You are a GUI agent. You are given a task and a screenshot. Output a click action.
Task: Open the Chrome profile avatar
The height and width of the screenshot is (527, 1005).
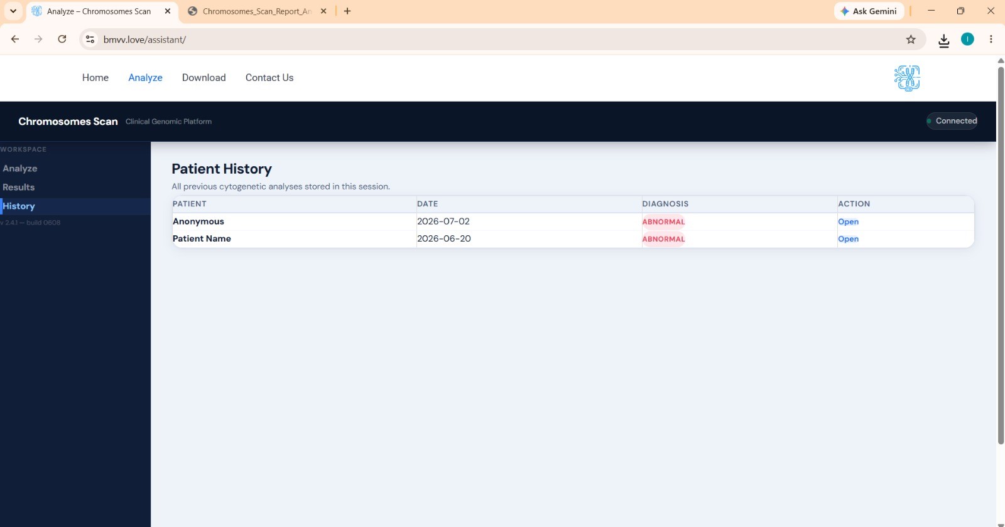[x=967, y=40]
